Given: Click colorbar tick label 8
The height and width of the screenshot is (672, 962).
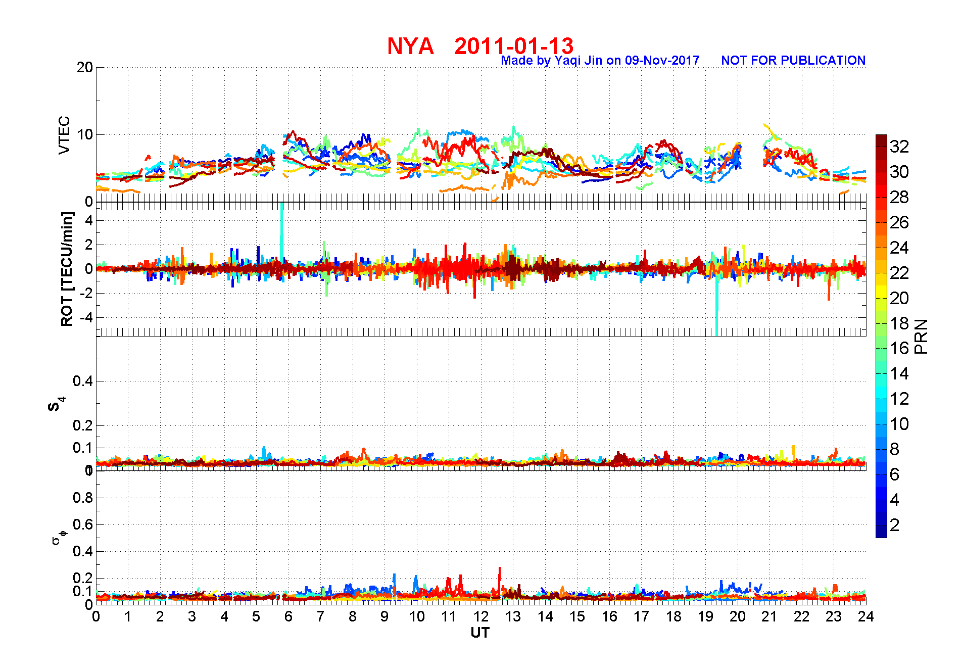Looking at the screenshot, I should pyautogui.click(x=894, y=449).
